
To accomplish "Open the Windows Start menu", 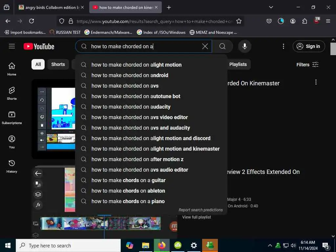I will [8, 245].
